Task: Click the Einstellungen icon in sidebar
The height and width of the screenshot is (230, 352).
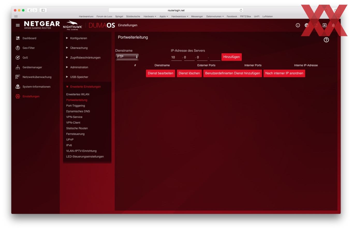Action: (18, 97)
